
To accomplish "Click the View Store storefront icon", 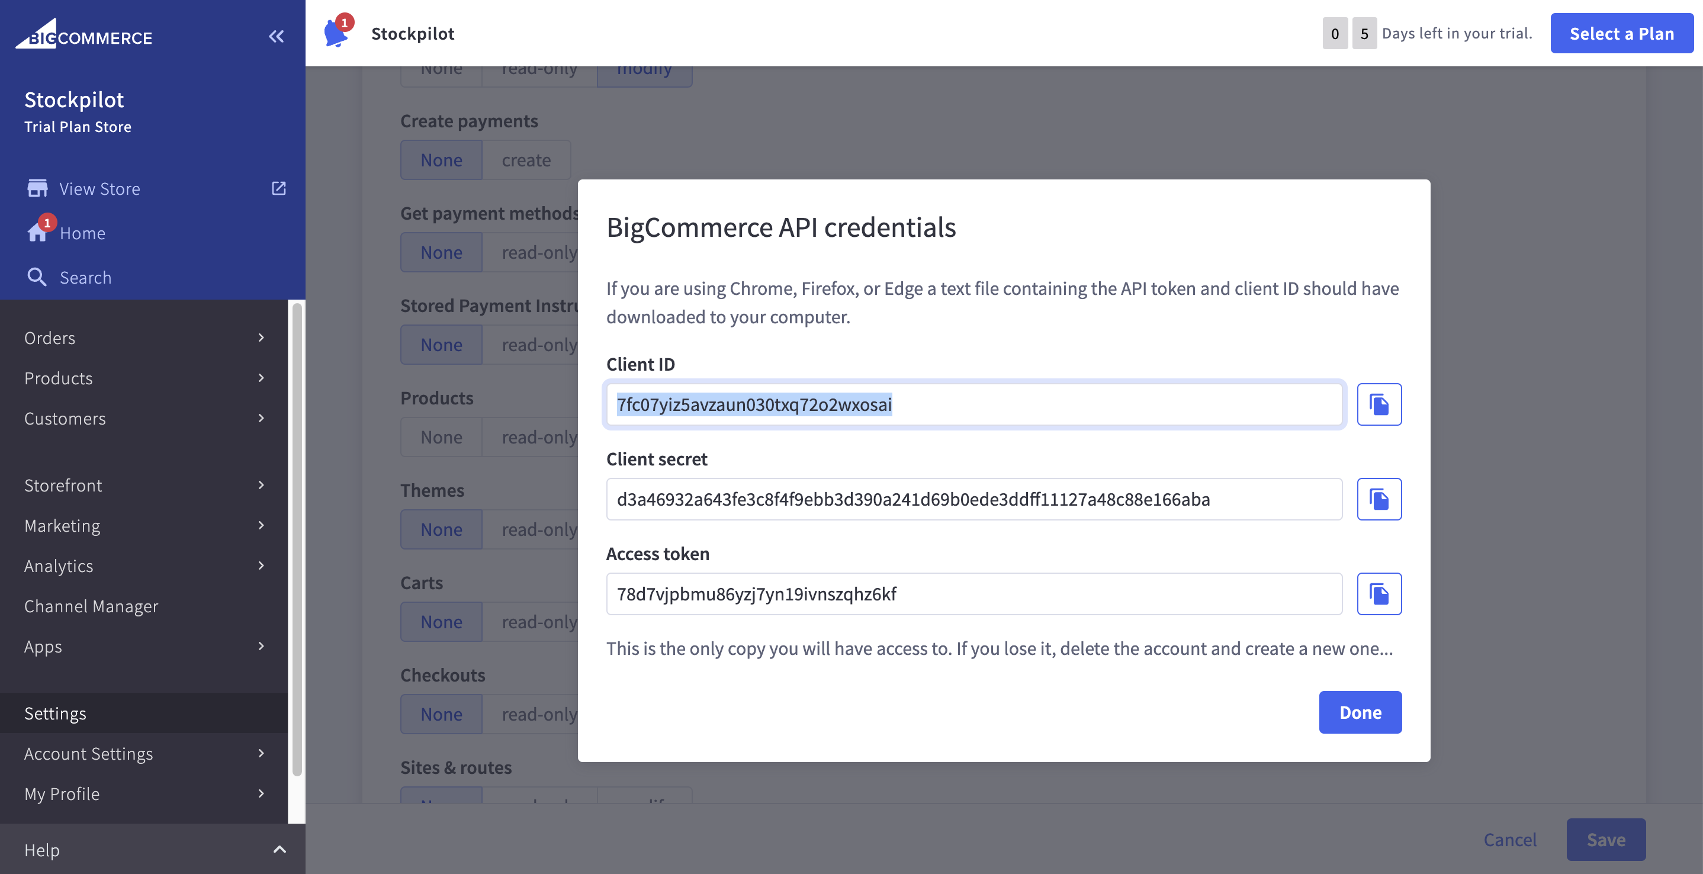I will [37, 188].
